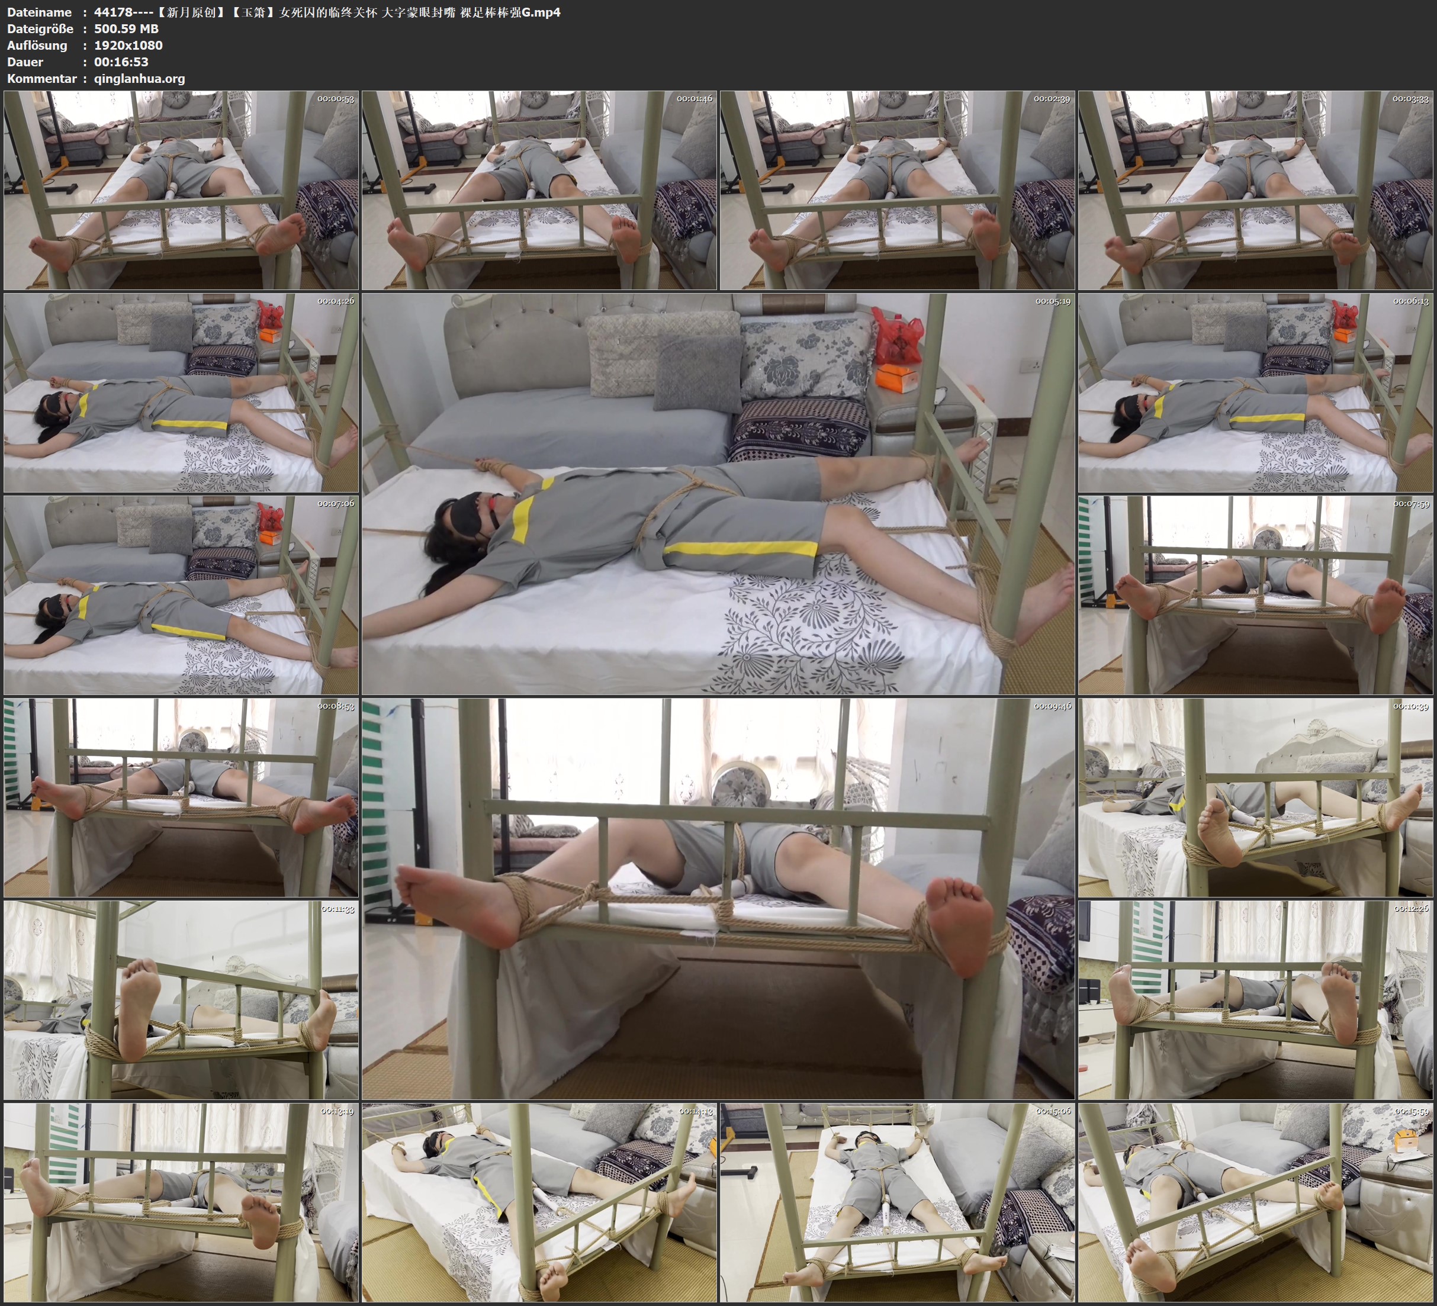Open the thumbnail stamped 00:10:39
Viewport: 1437px width, 1306px height.
[1256, 797]
